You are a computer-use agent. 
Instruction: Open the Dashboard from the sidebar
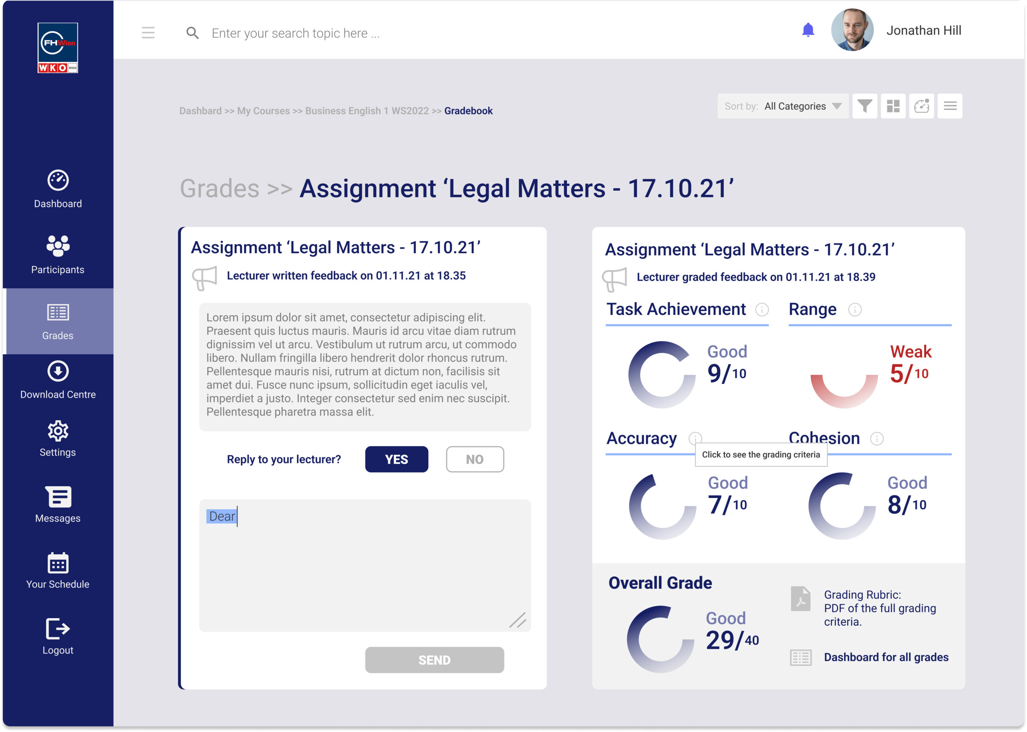58,189
